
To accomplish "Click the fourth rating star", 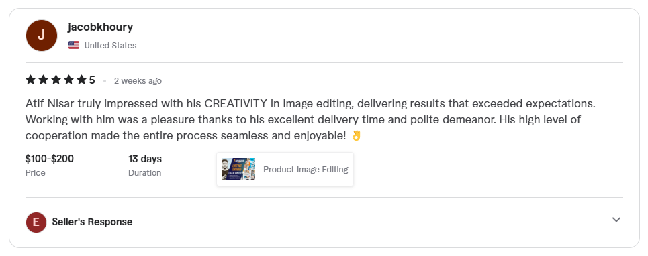I will pos(69,80).
